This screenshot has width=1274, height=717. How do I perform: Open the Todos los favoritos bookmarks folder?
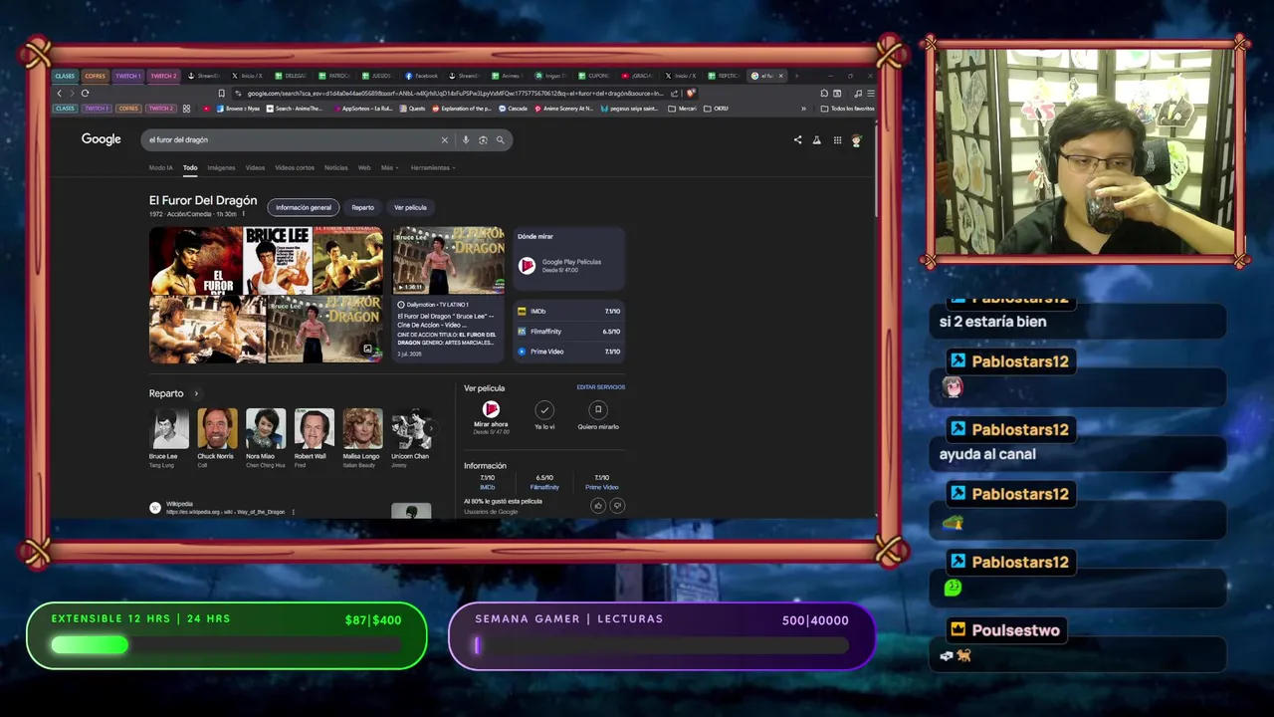coord(849,109)
